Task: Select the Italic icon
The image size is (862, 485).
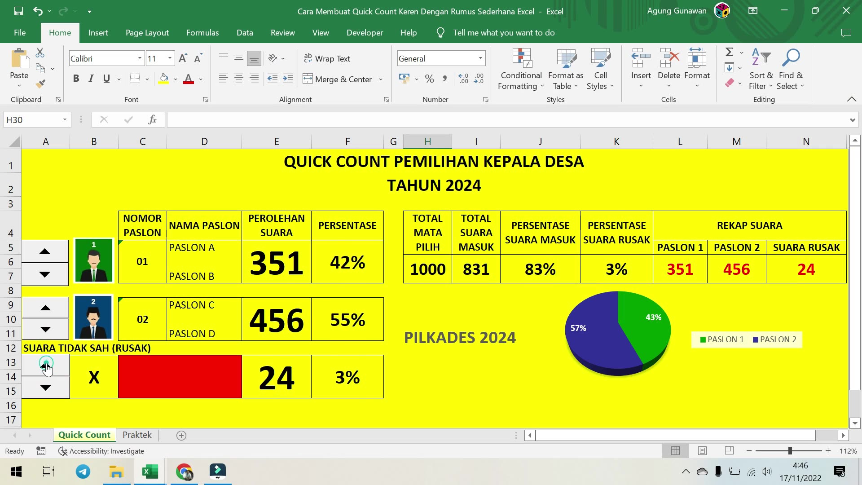Action: 91,79
